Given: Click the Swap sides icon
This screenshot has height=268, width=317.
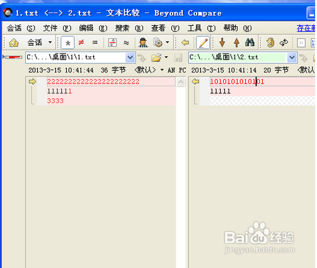Looking at the screenshot, I should point(270,43).
